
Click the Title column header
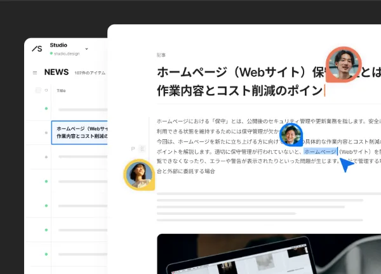tap(61, 90)
